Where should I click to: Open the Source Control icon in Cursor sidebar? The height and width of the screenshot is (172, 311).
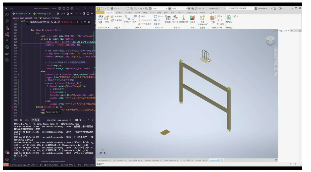[7, 28]
